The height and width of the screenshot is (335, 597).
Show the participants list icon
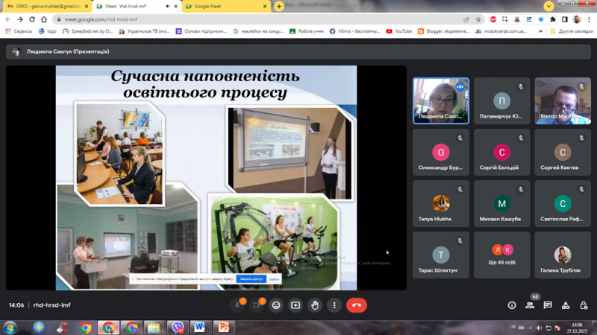530,305
